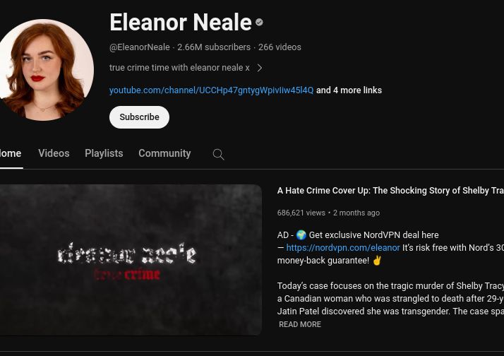This screenshot has height=356, width=504.
Task: Go to the Community tab
Action: pyautogui.click(x=164, y=153)
